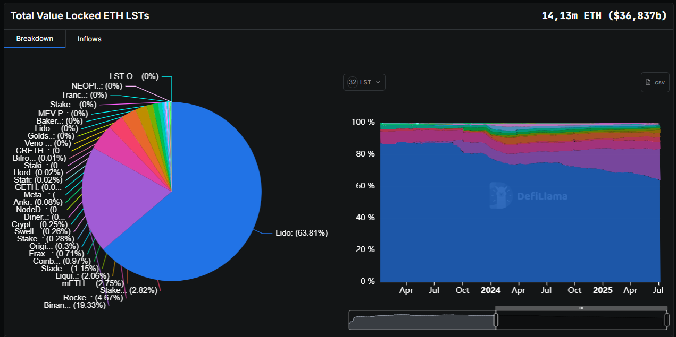
Task: Switch to the Breakdown tab
Action: click(35, 39)
